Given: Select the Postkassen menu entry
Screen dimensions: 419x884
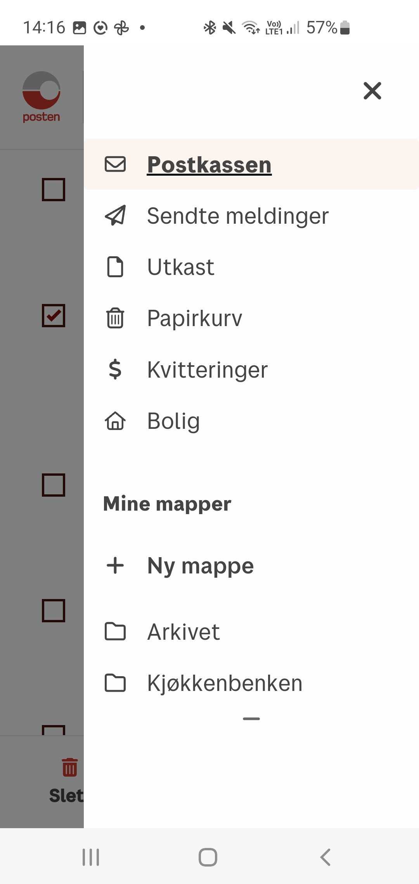Looking at the screenshot, I should point(209,164).
